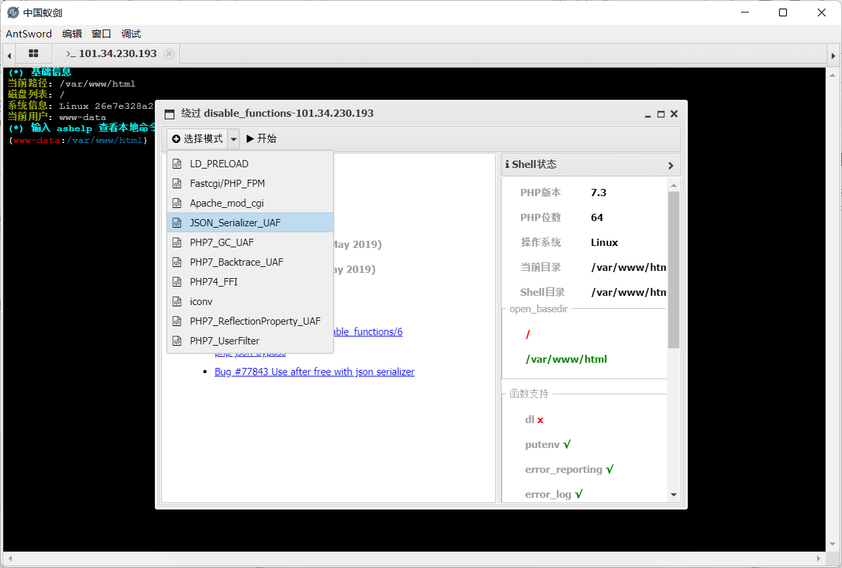Click the error_reporting support row

pos(569,470)
